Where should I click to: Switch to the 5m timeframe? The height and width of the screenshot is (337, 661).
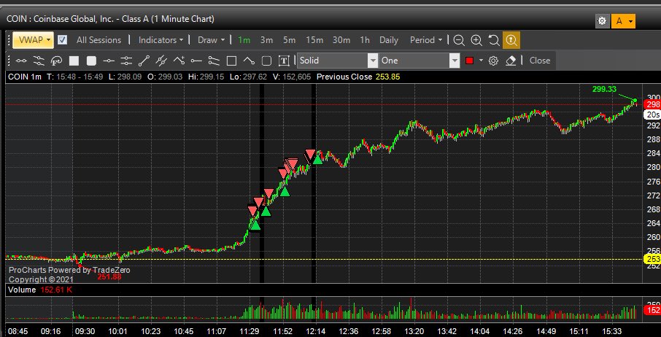pos(289,40)
